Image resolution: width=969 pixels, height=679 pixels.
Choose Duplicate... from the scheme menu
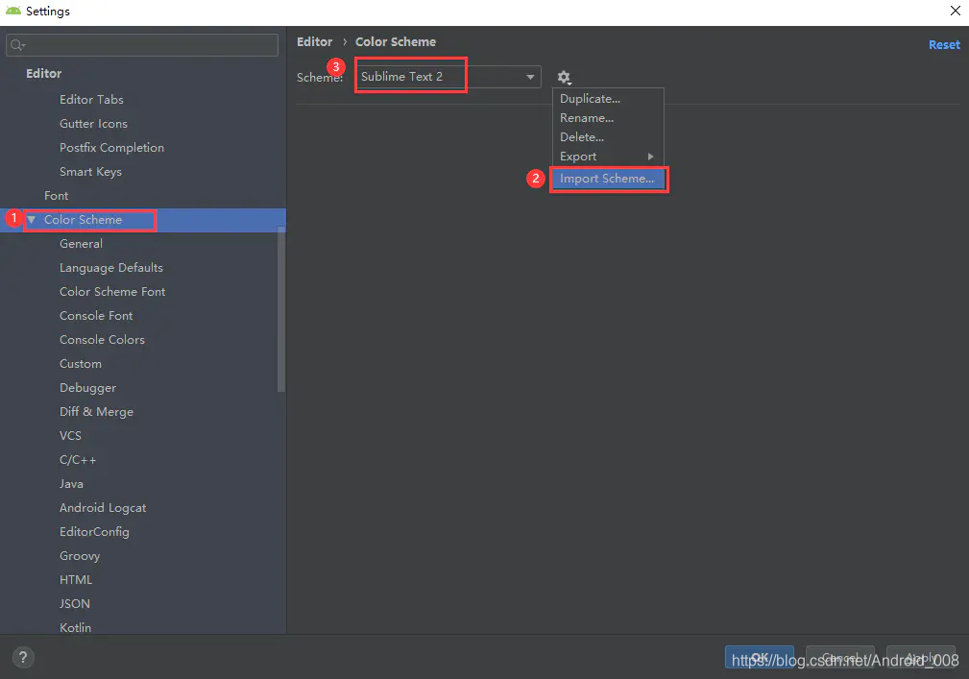click(608, 98)
